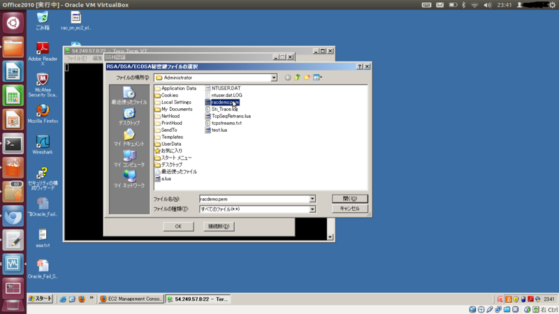The image size is (559, 314).
Task: Select My Computer place in sidebar
Action: coord(129,159)
